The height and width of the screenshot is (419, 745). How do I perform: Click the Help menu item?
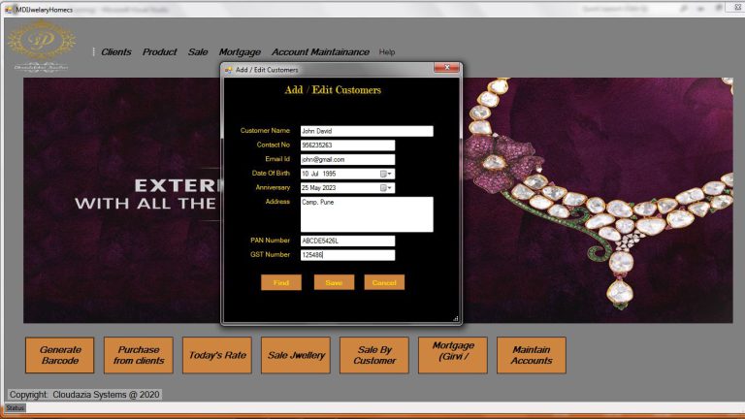click(x=387, y=52)
